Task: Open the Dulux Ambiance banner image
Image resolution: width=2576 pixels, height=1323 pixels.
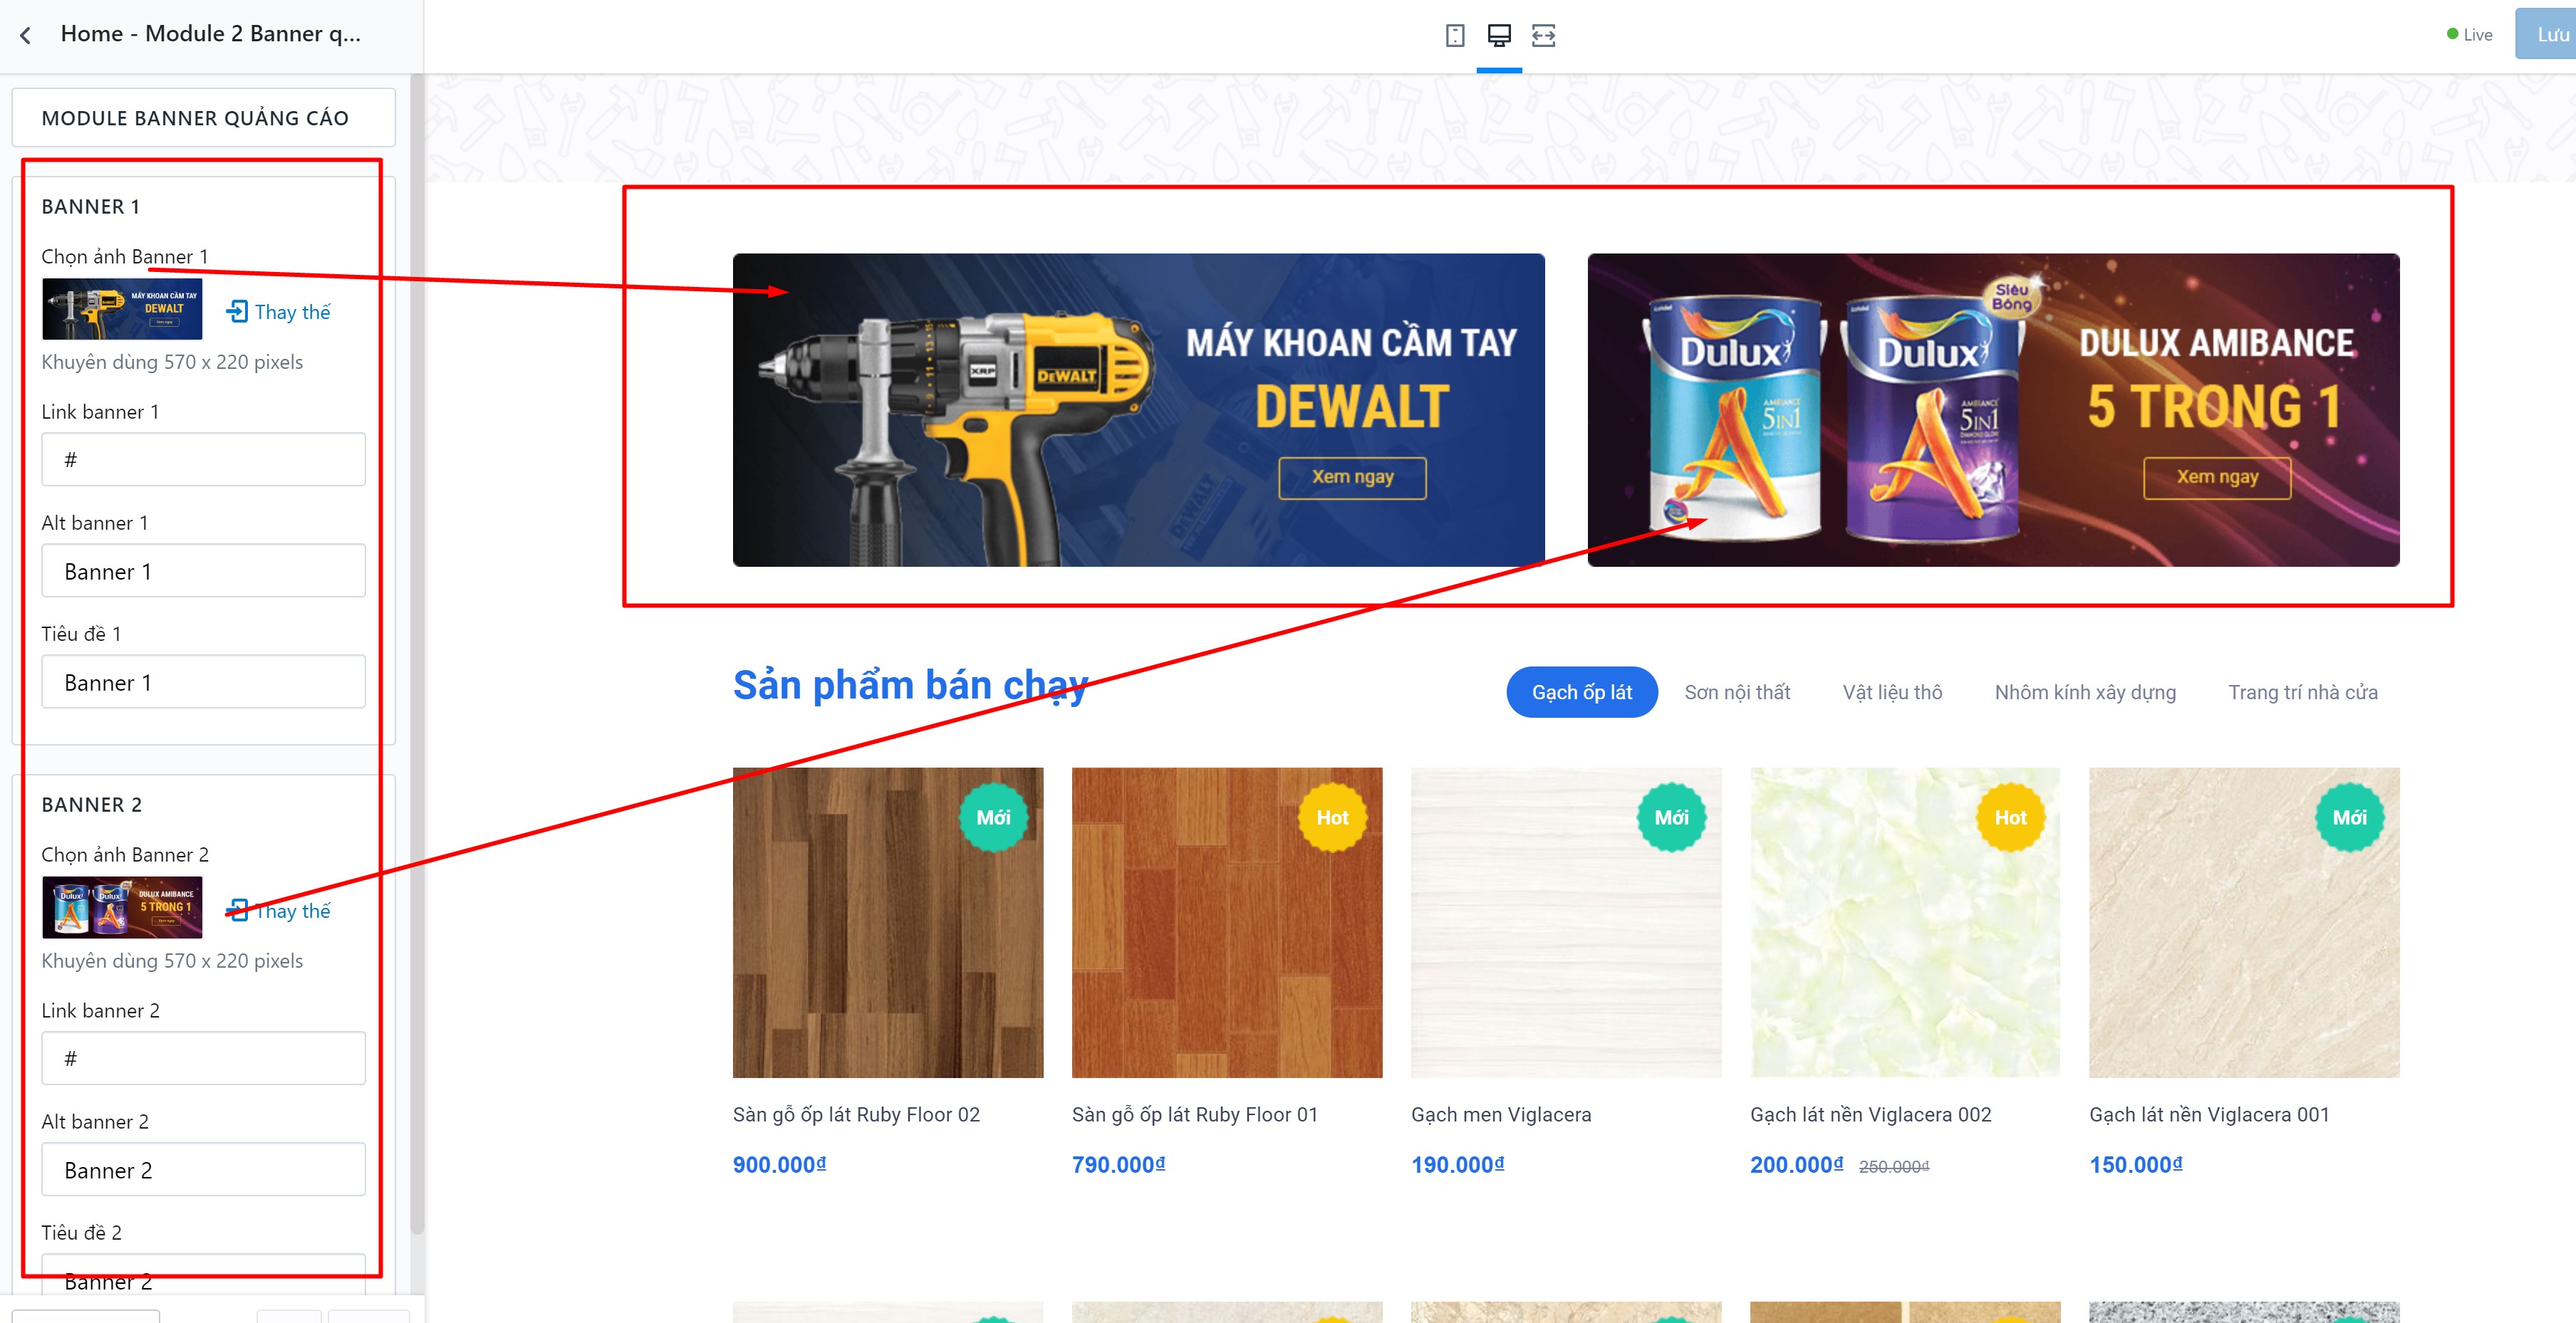Action: point(1994,409)
